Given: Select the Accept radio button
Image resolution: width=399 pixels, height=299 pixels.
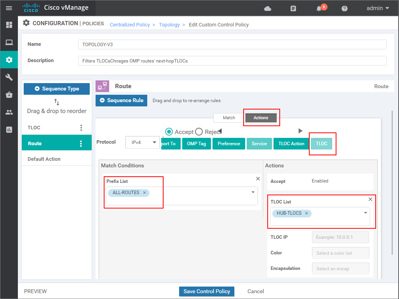Looking at the screenshot, I should pyautogui.click(x=169, y=131).
